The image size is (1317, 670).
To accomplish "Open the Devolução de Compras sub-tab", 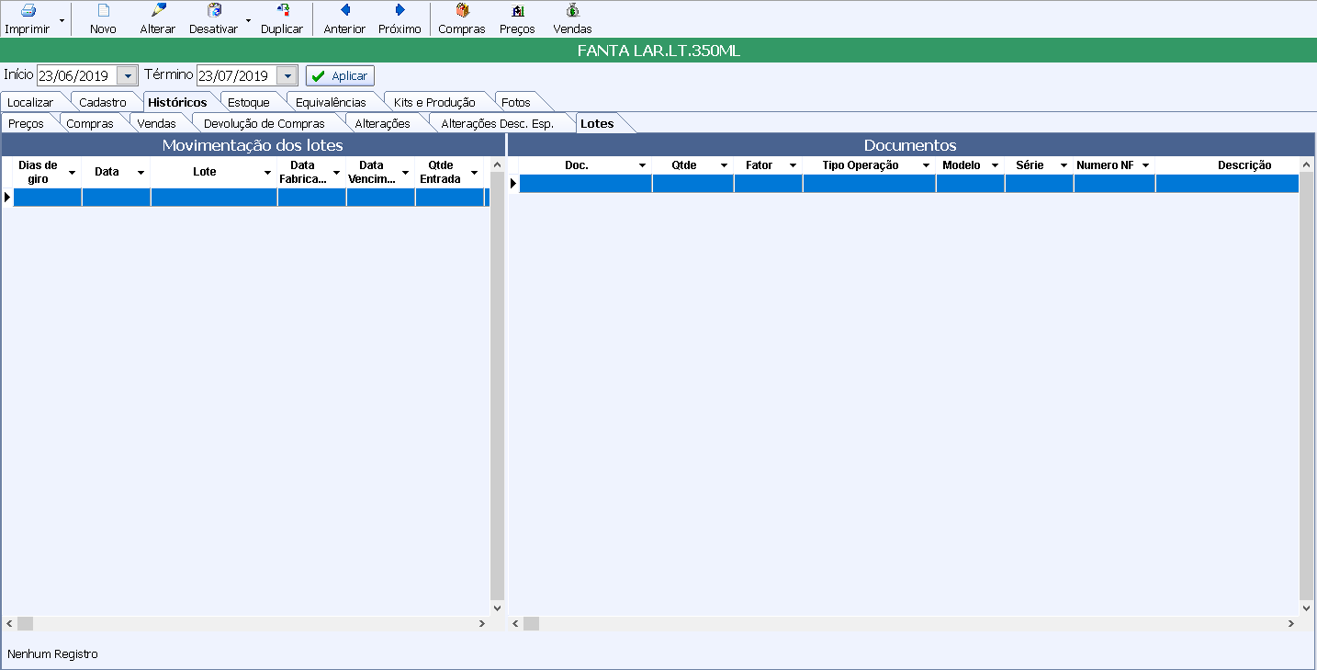I will point(265,123).
